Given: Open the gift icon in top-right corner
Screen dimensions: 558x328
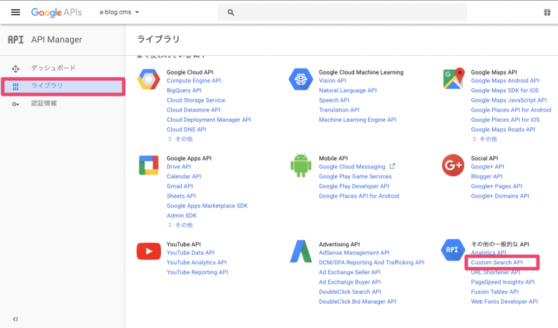Looking at the screenshot, I should [x=547, y=13].
